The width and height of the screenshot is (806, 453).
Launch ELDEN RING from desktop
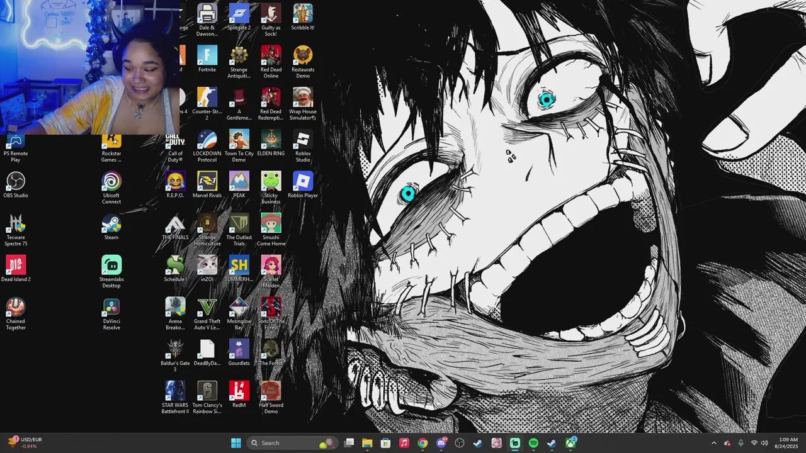[271, 143]
